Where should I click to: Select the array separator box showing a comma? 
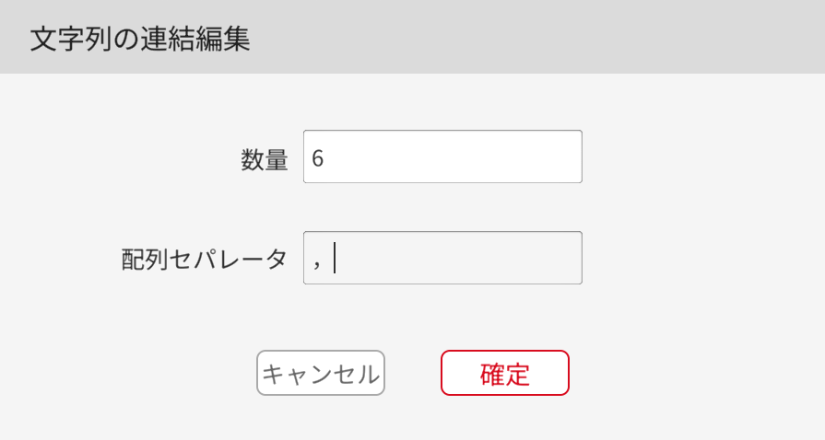click(442, 258)
